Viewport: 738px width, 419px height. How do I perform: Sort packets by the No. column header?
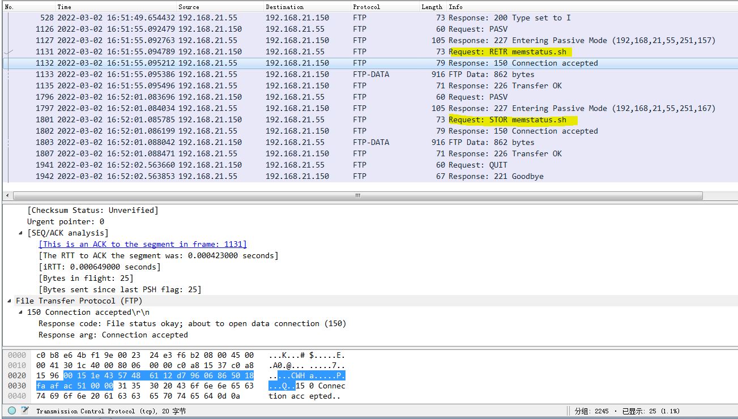(28, 7)
